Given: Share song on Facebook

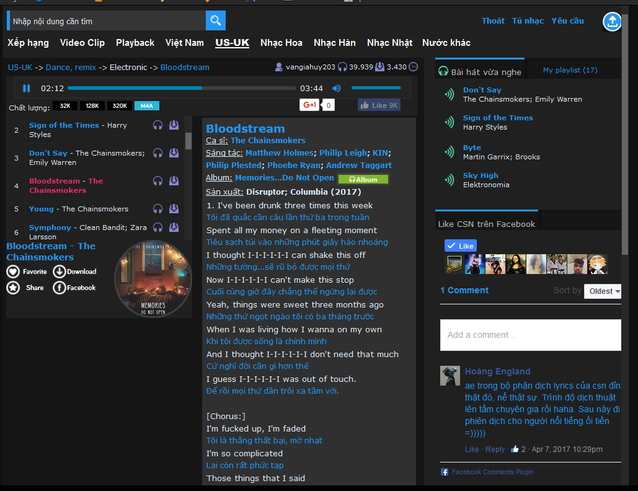Looking at the screenshot, I should pos(74,288).
